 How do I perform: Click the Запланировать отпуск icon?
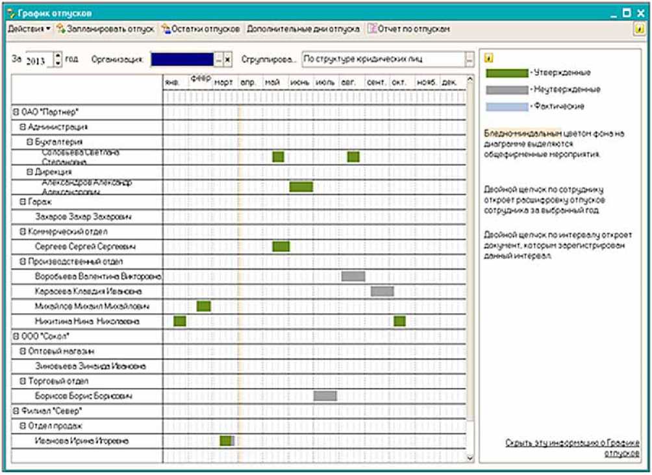point(61,29)
